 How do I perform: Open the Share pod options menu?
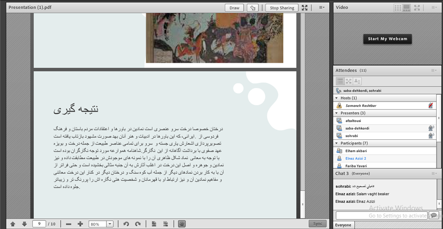click(x=322, y=8)
